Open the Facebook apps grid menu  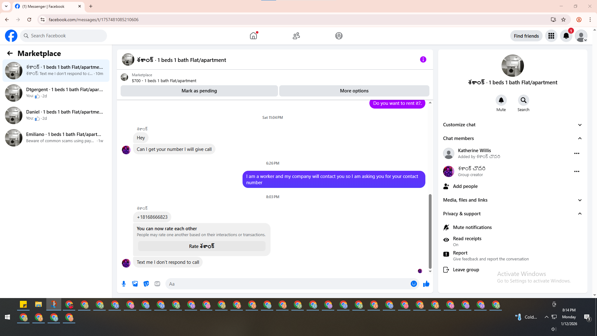[x=551, y=36]
